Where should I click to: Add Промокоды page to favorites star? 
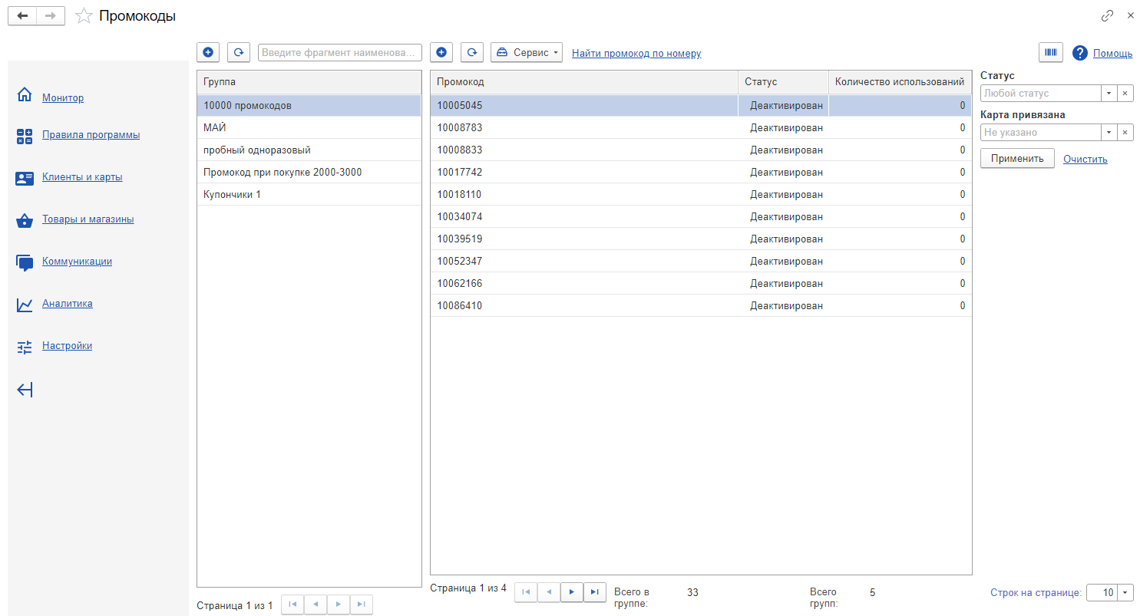pos(84,15)
